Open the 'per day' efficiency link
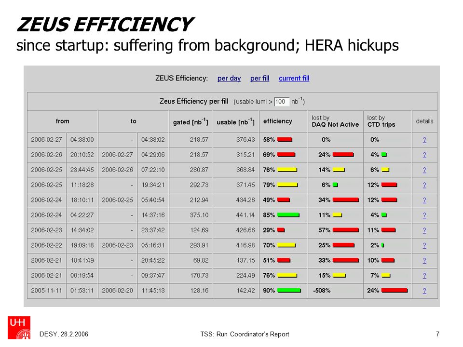This screenshot has width=463, height=347. point(229,78)
